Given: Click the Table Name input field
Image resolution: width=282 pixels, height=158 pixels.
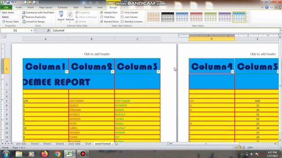Looking at the screenshot, I should tap(10, 17).
